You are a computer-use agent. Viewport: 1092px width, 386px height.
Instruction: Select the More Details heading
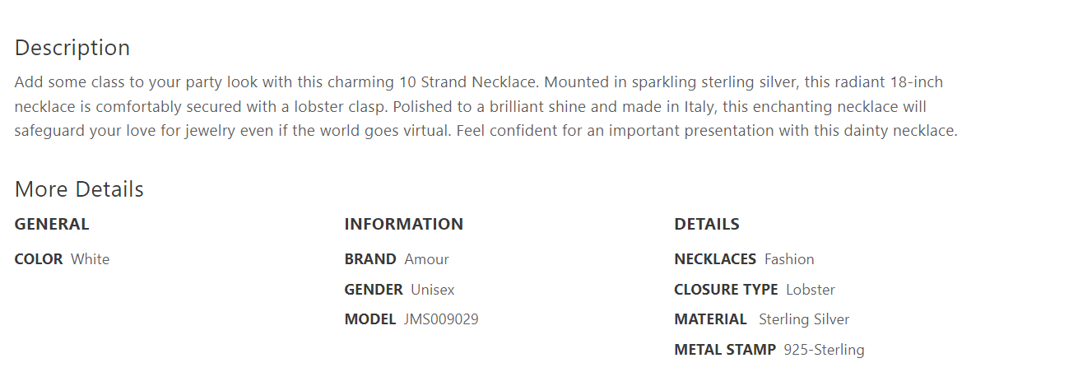pyautogui.click(x=79, y=189)
